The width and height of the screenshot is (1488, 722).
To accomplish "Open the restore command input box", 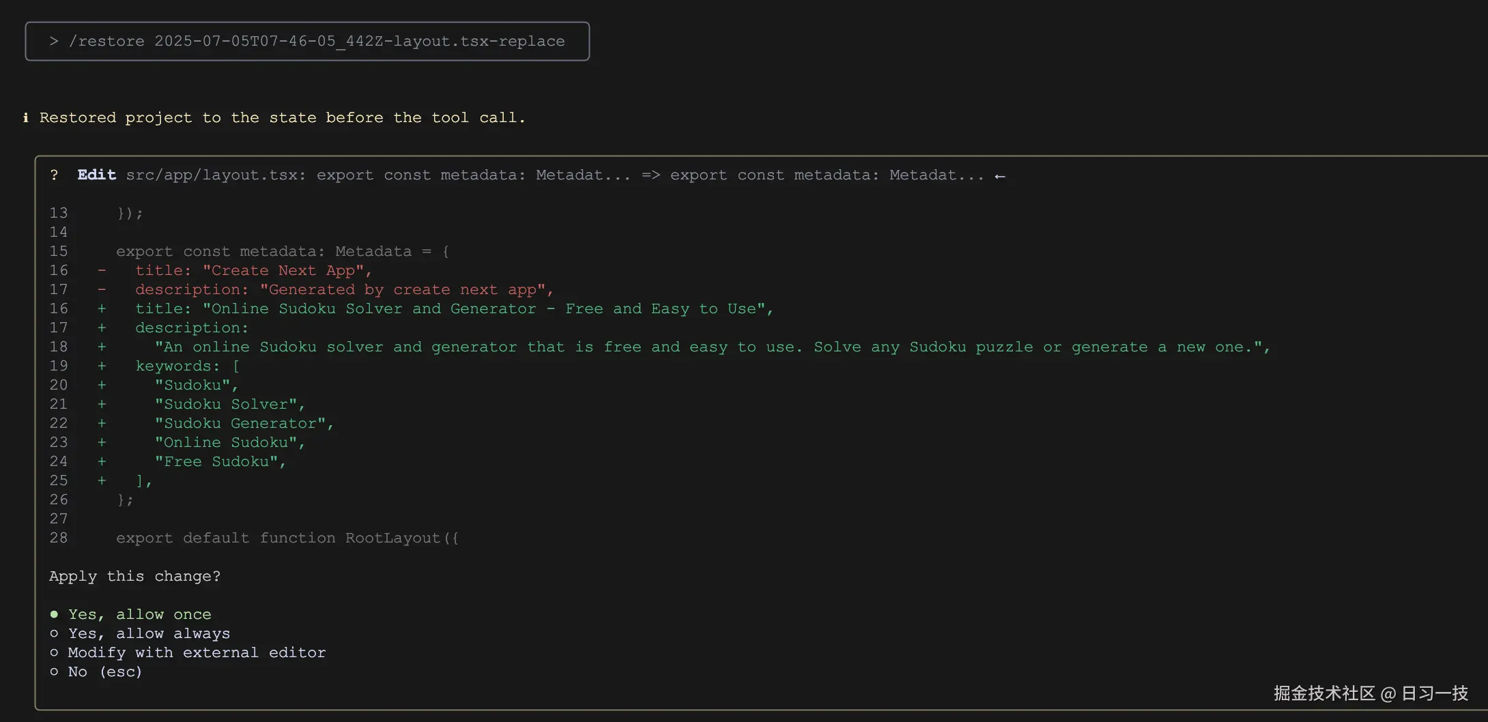I will pos(307,41).
